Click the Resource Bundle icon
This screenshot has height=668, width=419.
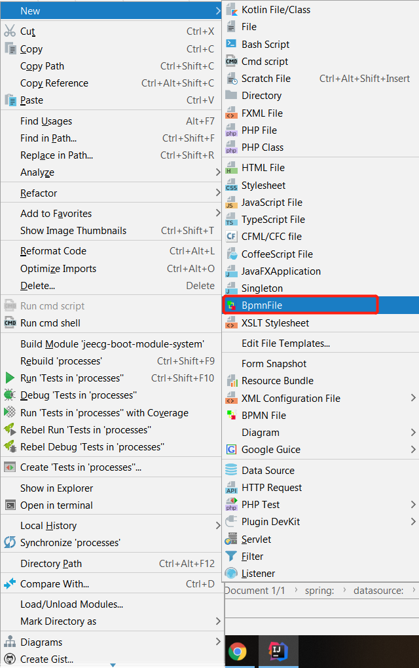[231, 380]
